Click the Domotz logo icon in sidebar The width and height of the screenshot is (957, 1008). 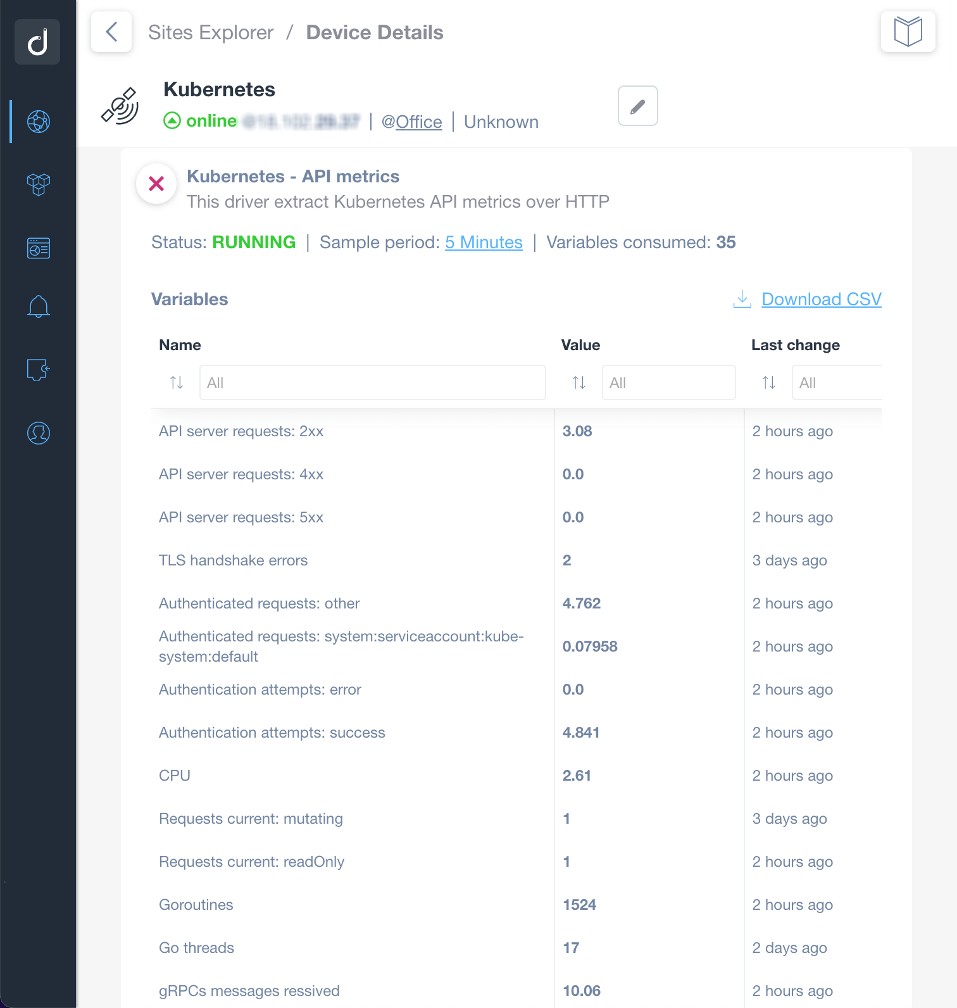[37, 42]
